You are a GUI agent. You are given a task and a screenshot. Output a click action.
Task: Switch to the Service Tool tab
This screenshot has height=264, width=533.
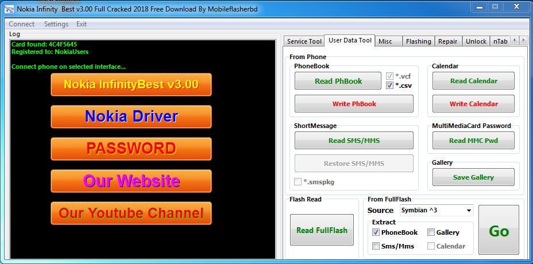[x=304, y=41]
